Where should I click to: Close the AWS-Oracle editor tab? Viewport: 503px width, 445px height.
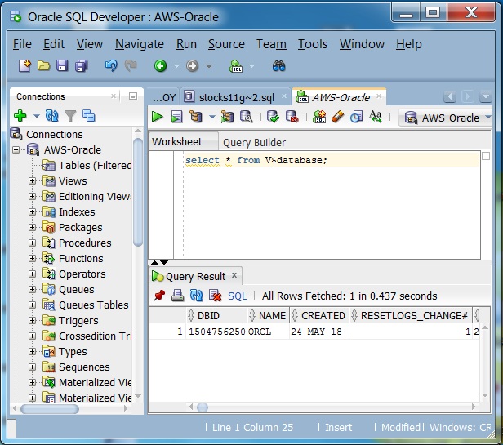tap(379, 96)
